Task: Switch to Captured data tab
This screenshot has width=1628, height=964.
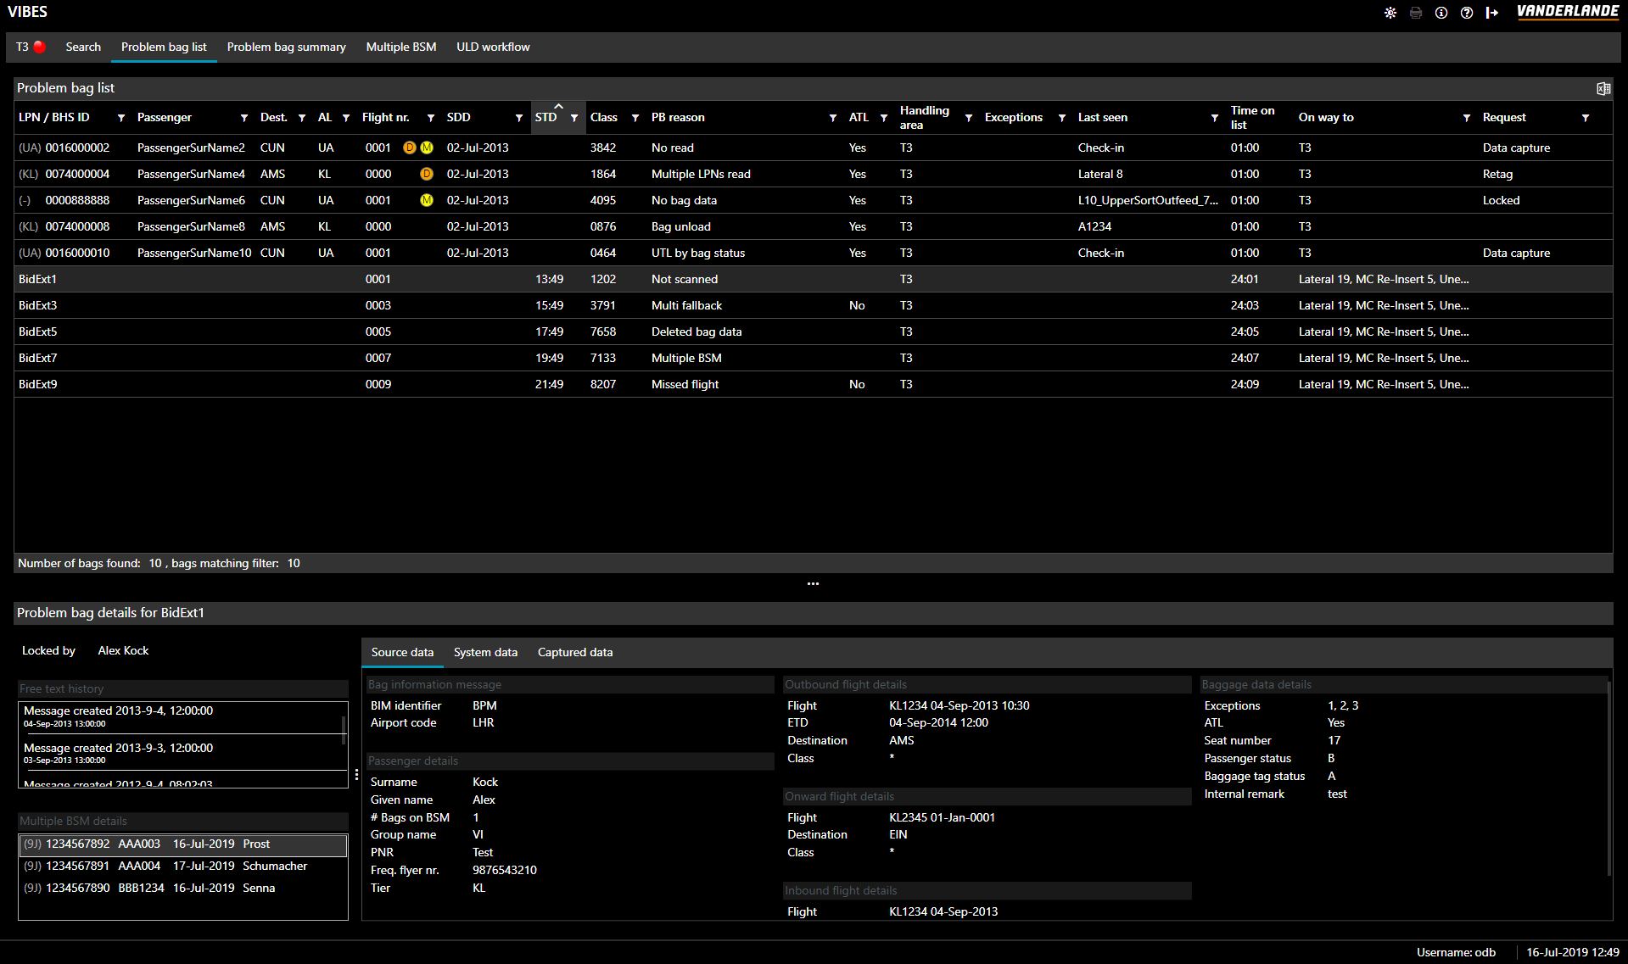Action: click(575, 652)
